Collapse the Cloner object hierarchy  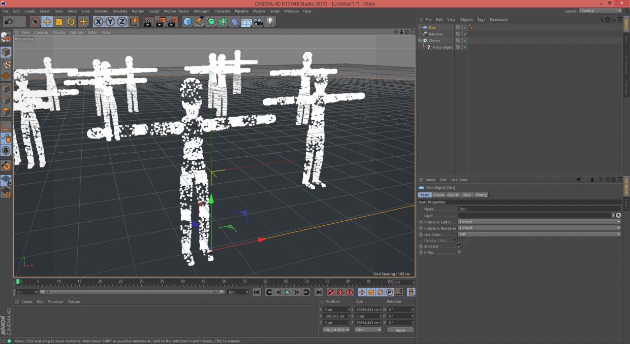pyautogui.click(x=420, y=41)
